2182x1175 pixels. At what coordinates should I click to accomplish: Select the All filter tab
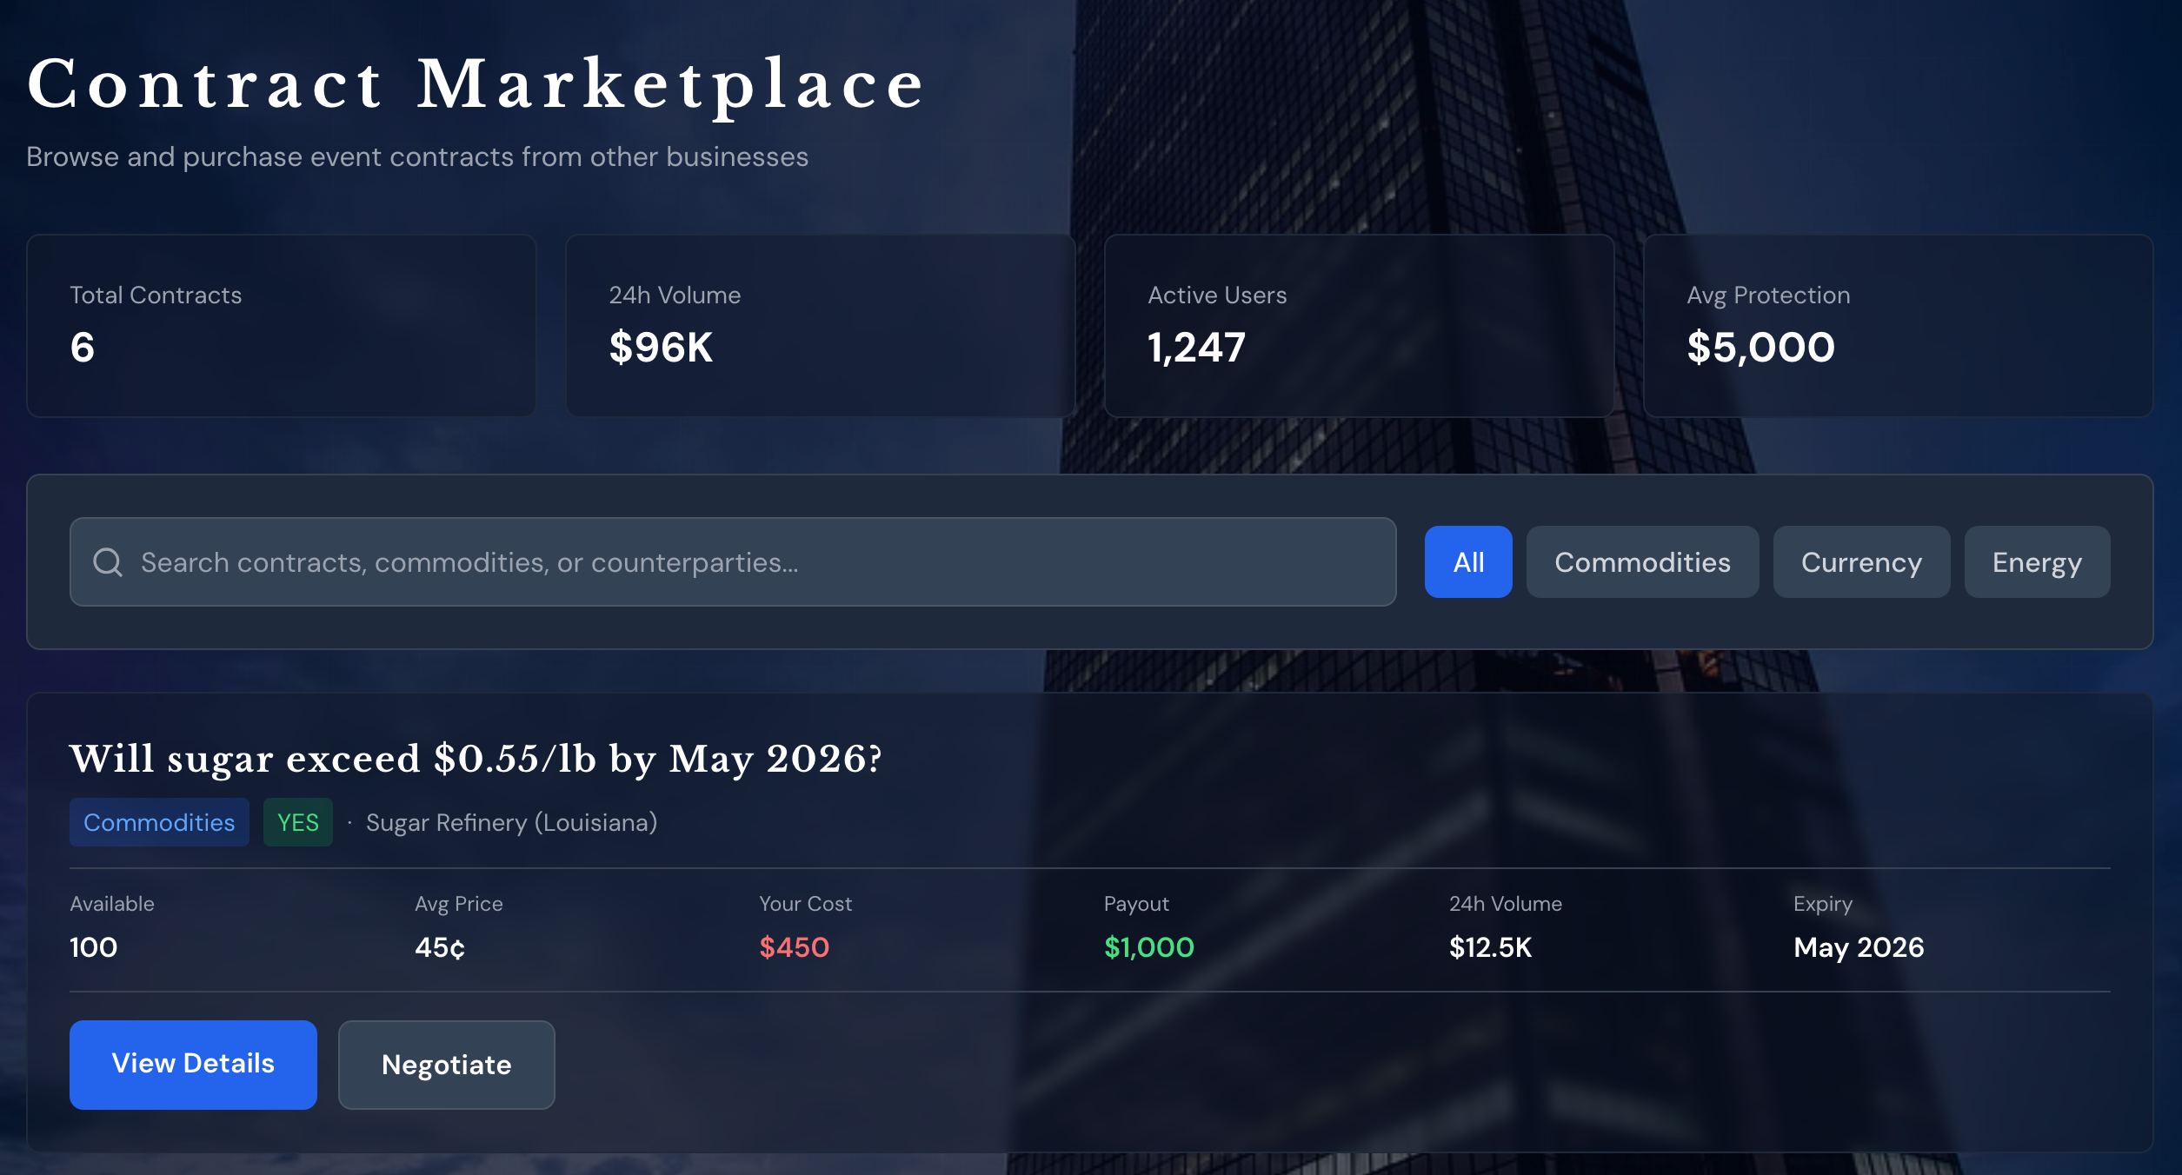coord(1467,562)
